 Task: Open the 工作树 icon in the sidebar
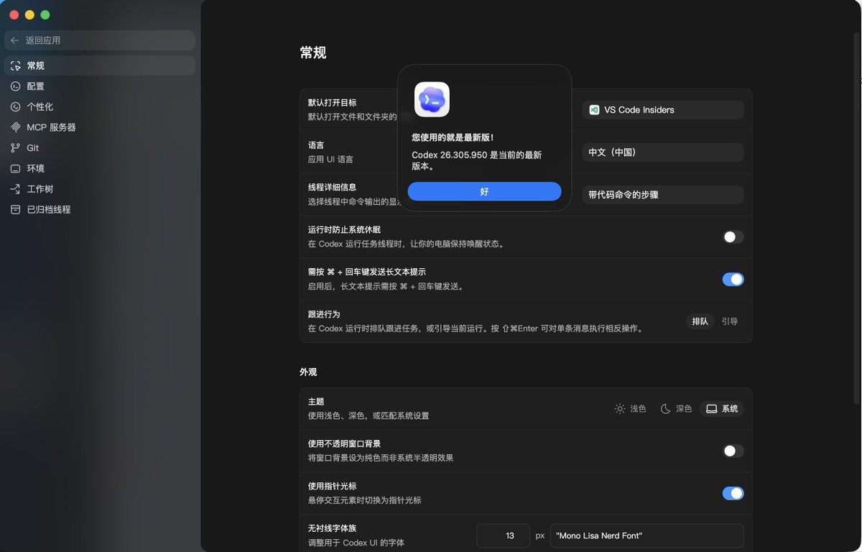(15, 189)
